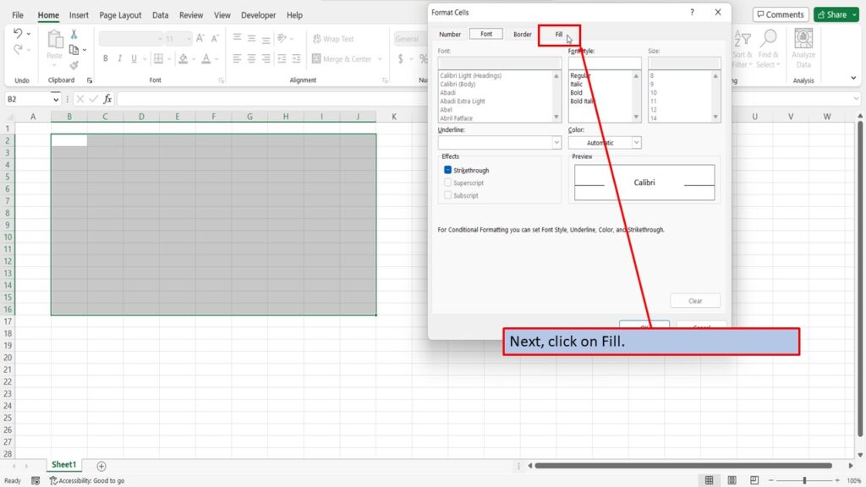Viewport: 866px width, 487px height.
Task: Expand the Name Box dropdown arrow
Action: pos(55,100)
